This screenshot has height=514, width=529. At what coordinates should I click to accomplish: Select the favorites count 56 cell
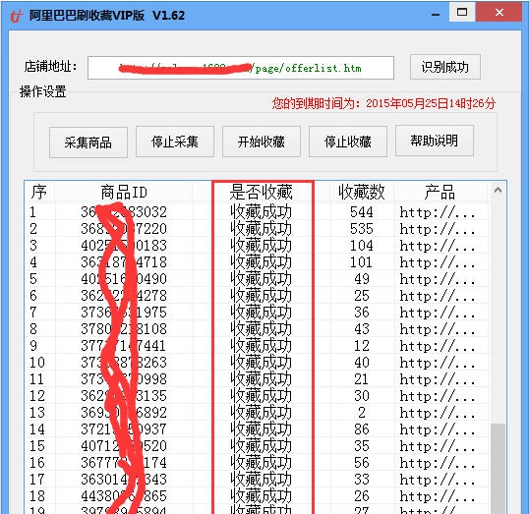coord(361,463)
